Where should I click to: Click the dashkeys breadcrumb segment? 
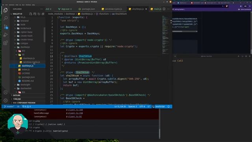click(x=70, y=14)
